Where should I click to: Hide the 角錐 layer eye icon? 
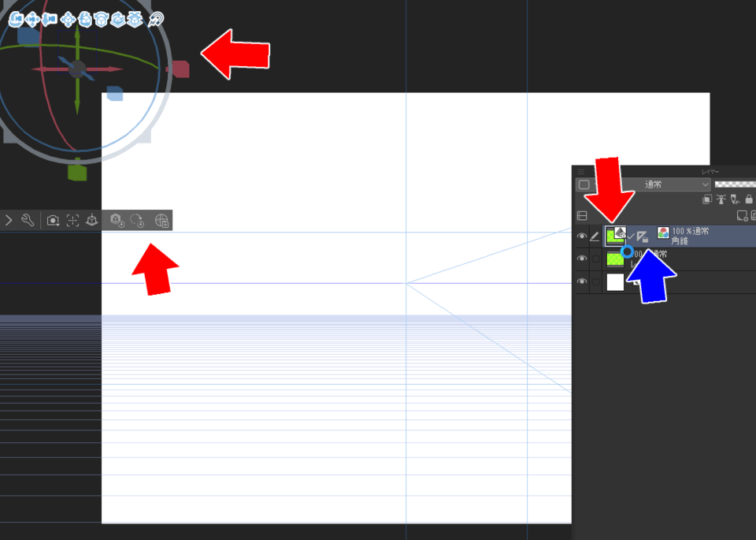[582, 236]
